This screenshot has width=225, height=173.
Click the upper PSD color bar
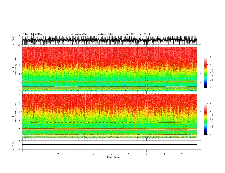[x=205, y=72]
